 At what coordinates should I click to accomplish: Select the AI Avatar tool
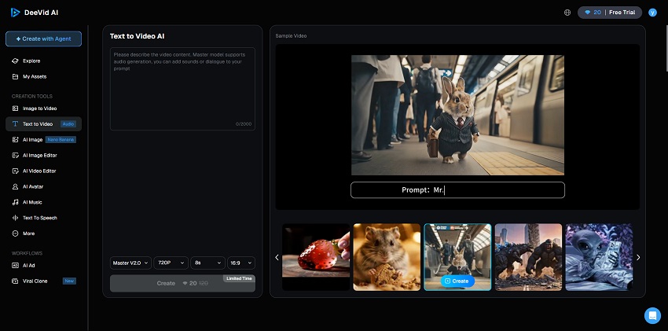[43, 186]
